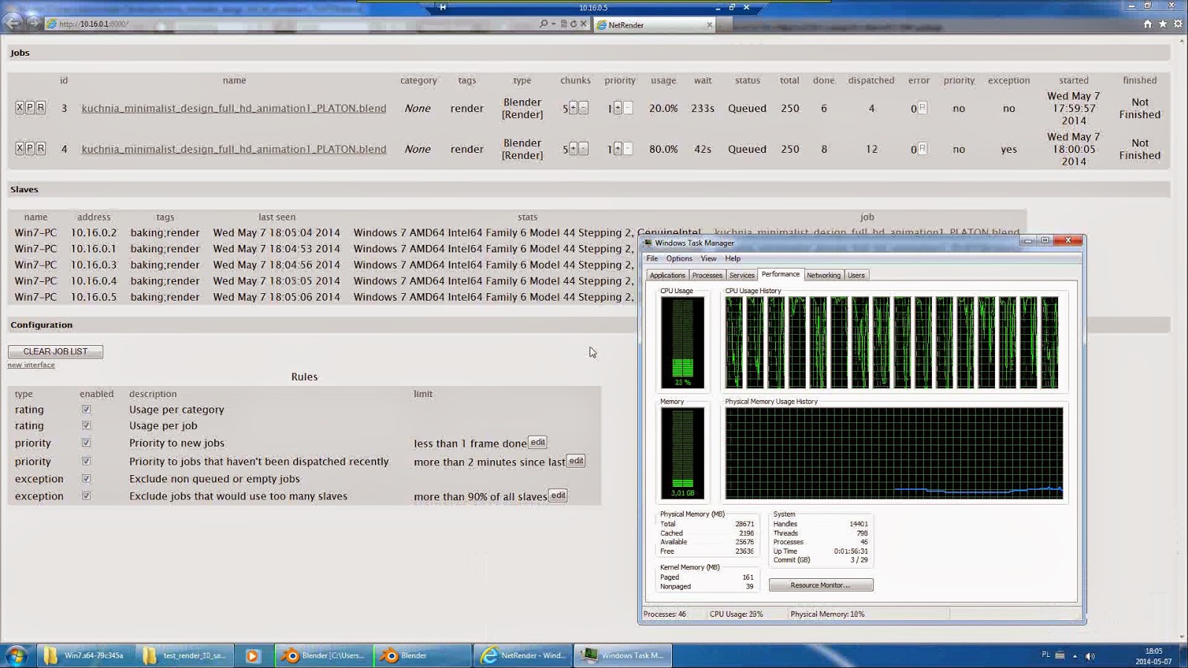
Task: Click the X cancel button for job 4
Action: pyautogui.click(x=20, y=148)
